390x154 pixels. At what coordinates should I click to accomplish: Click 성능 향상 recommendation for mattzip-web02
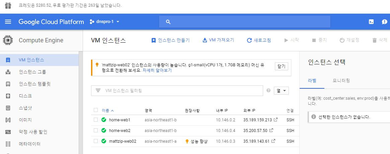point(197,141)
